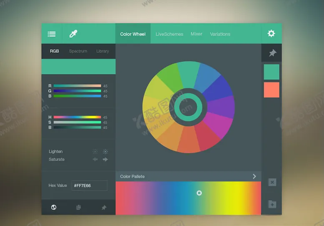The image size is (324, 226).
Task: Switch to the Color Wheel tab
Action: pyautogui.click(x=133, y=34)
